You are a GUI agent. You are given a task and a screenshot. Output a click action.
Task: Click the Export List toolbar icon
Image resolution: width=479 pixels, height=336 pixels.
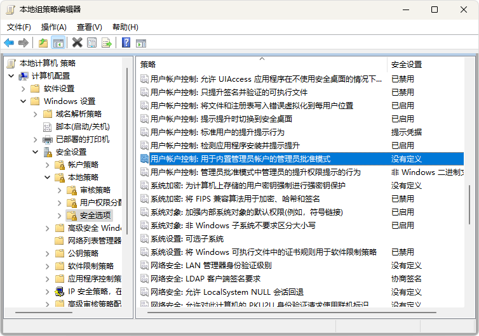pyautogui.click(x=107, y=43)
